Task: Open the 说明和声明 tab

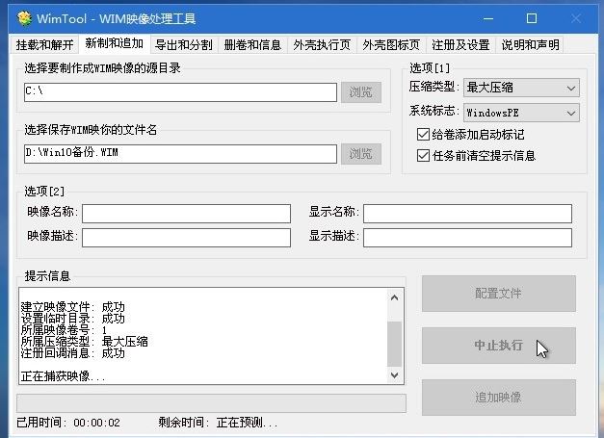Action: tap(530, 45)
